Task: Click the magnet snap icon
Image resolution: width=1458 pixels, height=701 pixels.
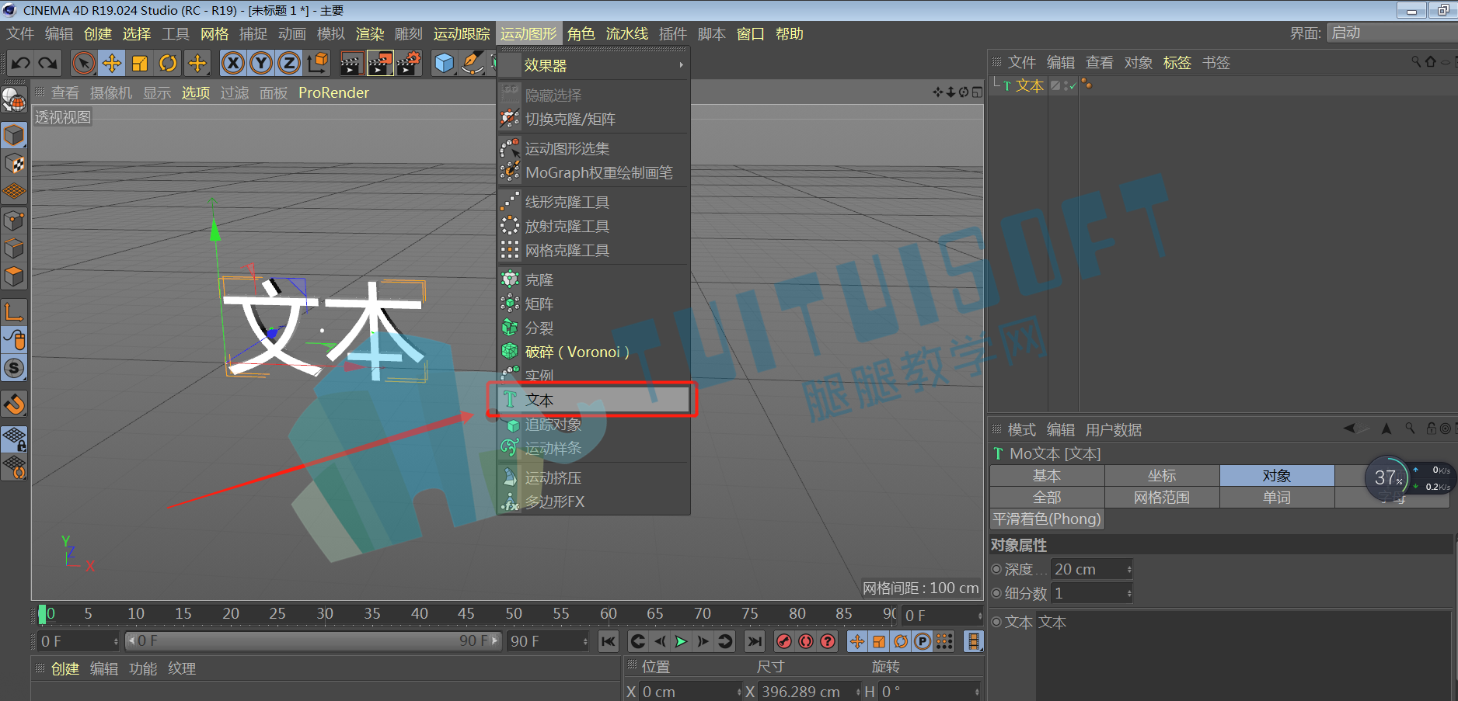Action: click(14, 404)
